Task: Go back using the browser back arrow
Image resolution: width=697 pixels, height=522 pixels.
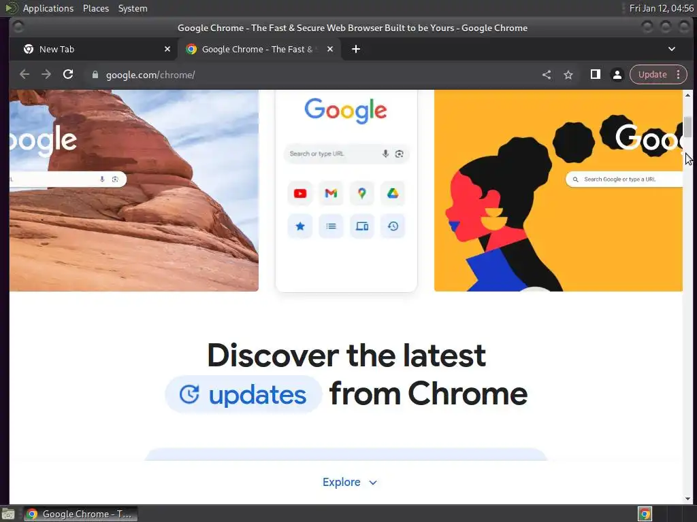Action: pos(25,75)
